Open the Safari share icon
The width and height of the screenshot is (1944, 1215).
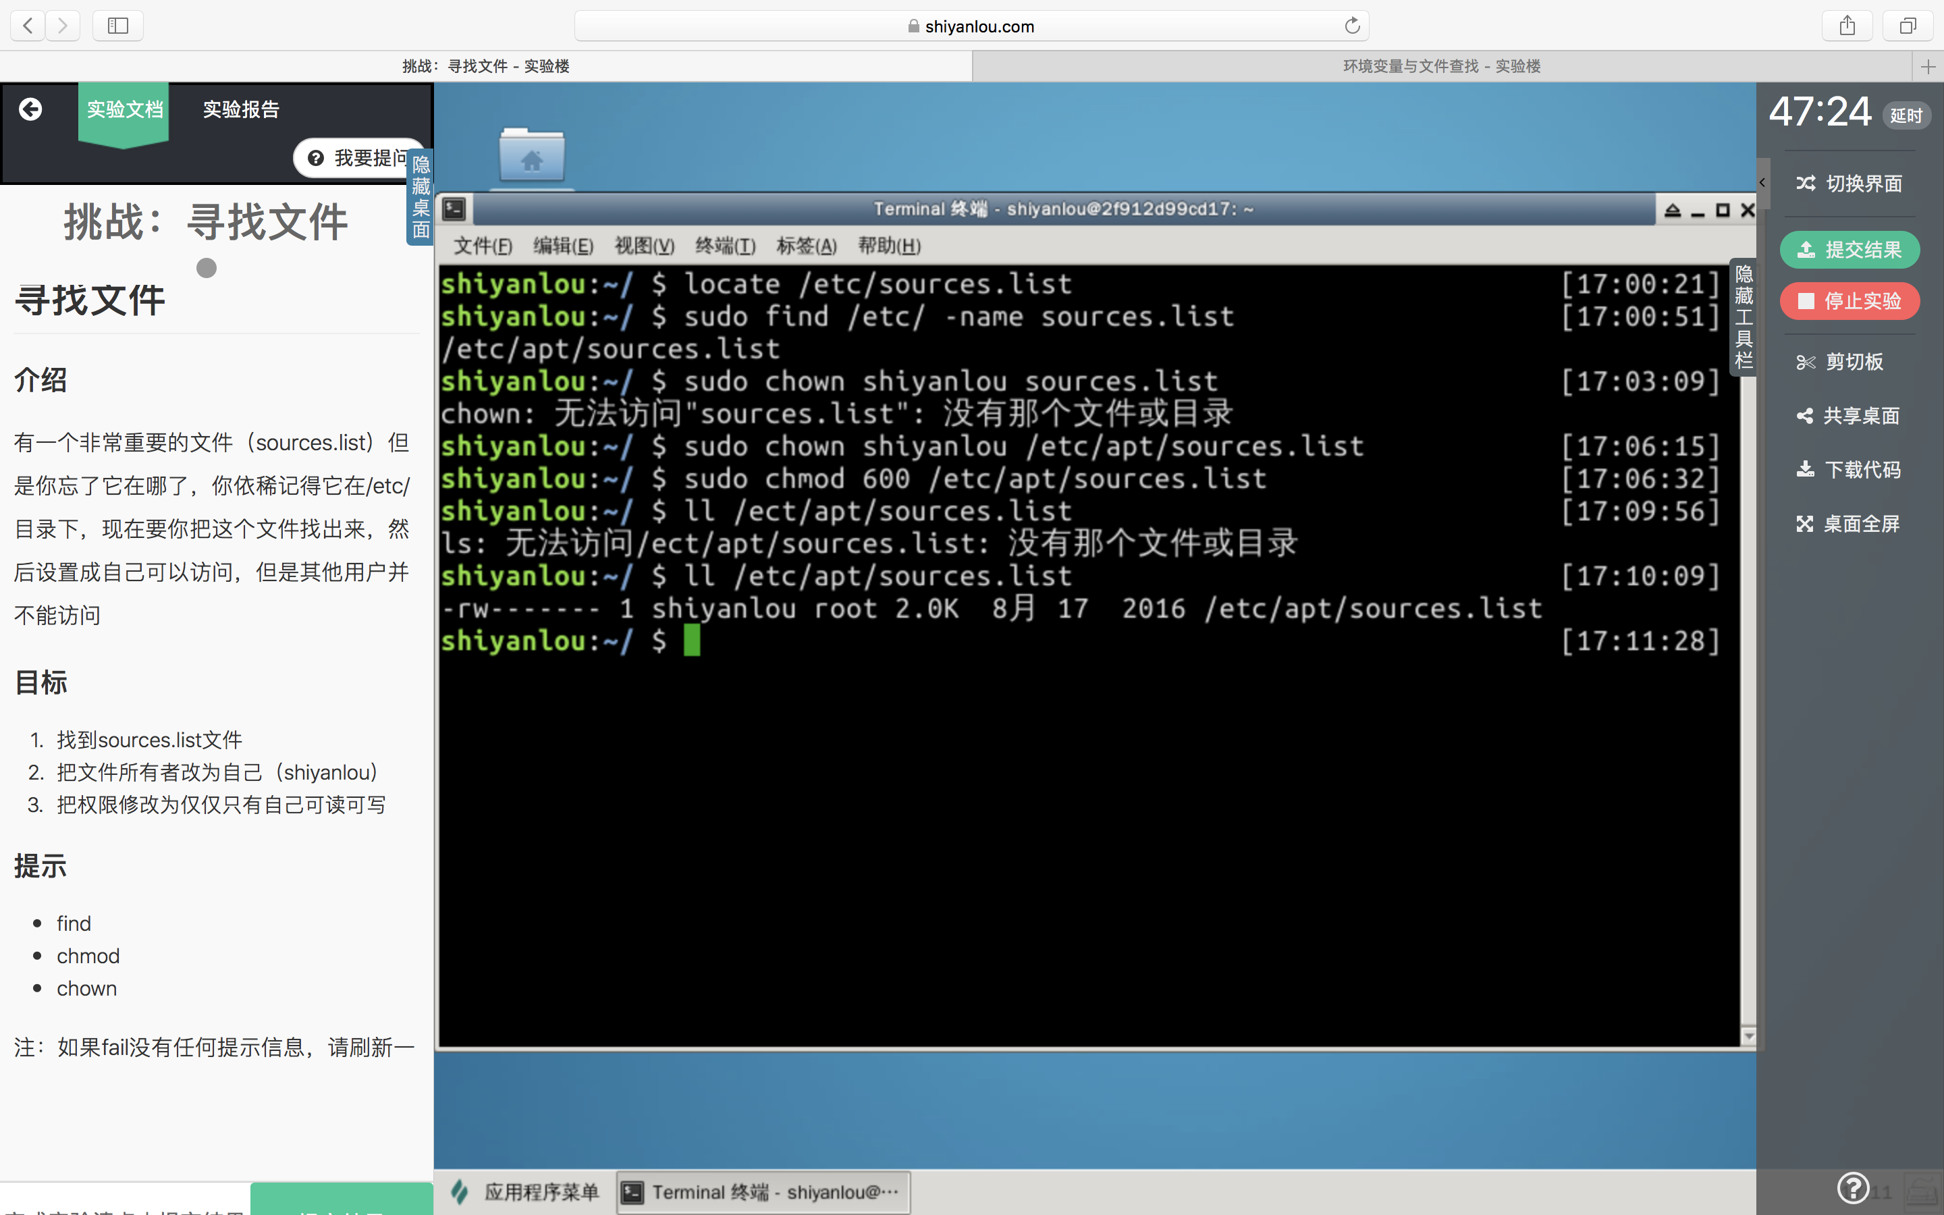(1847, 26)
